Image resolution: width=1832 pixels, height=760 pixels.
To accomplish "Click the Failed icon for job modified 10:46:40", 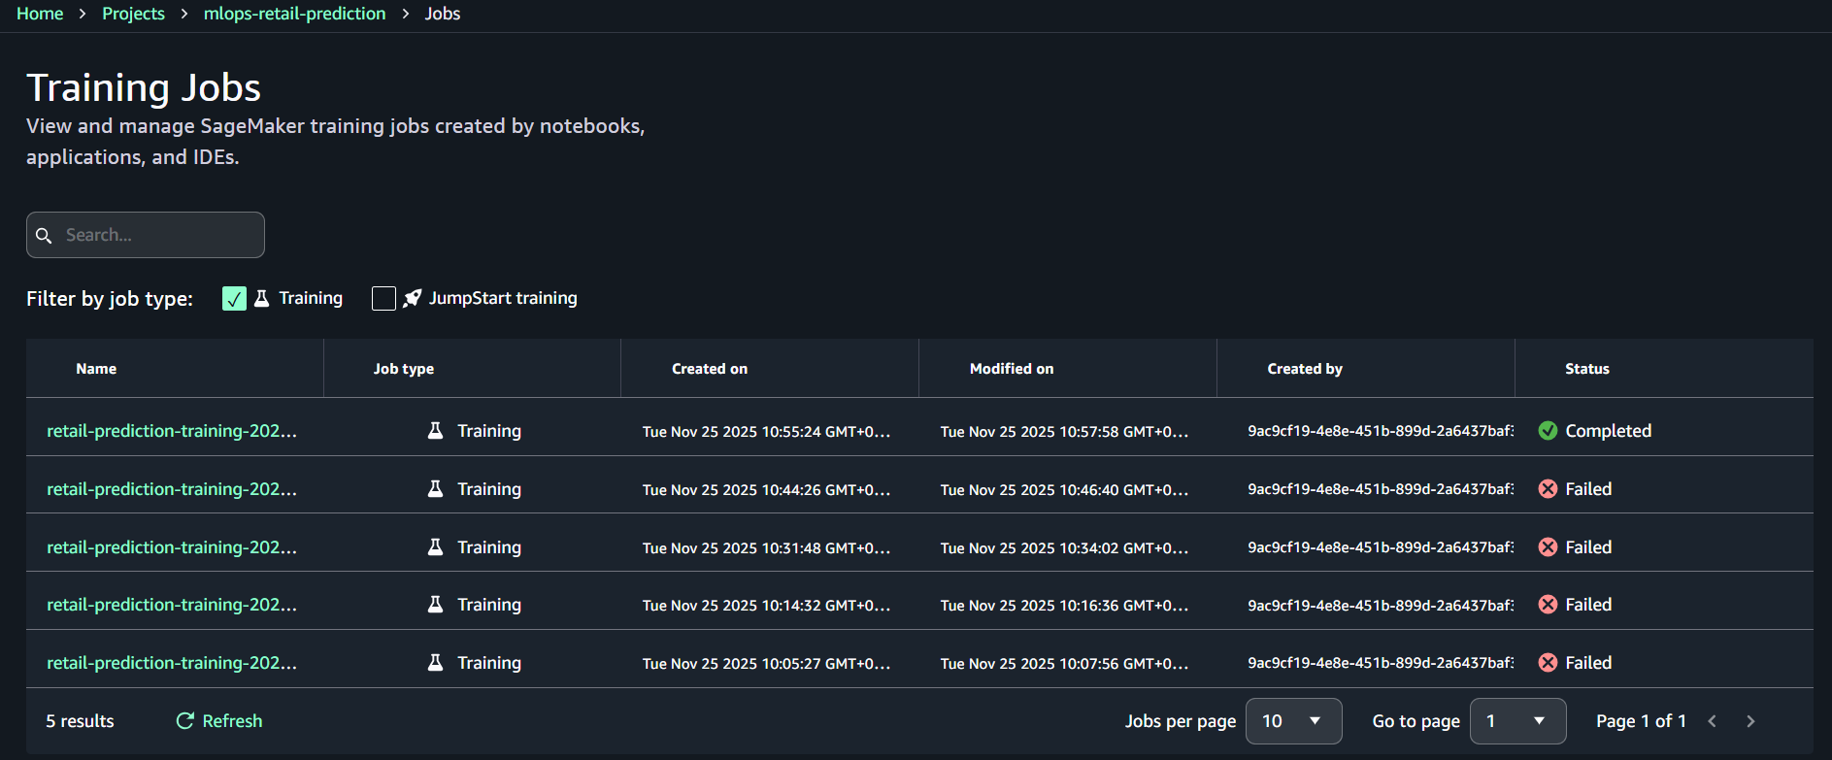I will click(x=1549, y=489).
